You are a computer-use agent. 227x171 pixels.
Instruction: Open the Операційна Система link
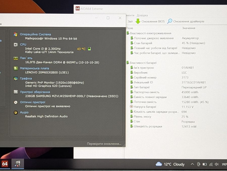point(35,34)
